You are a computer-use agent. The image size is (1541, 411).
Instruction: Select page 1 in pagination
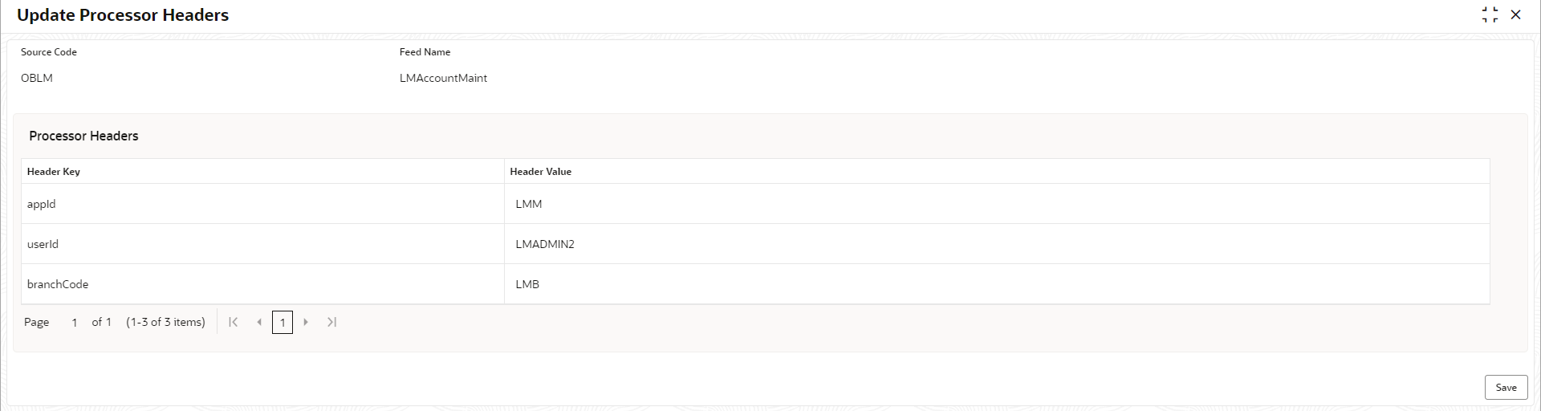pyautogui.click(x=283, y=323)
